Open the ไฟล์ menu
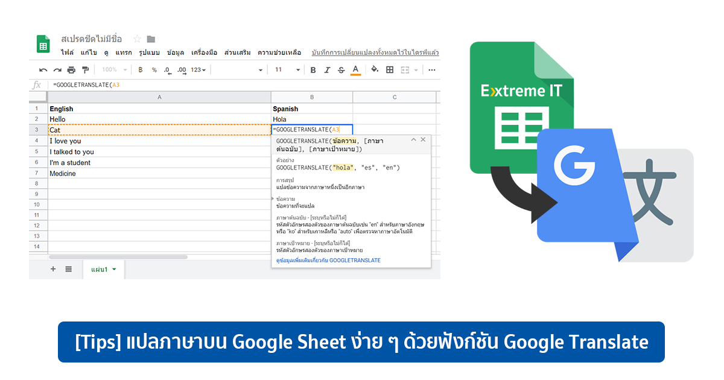Screen dimensions: 724x380 [x=67, y=52]
